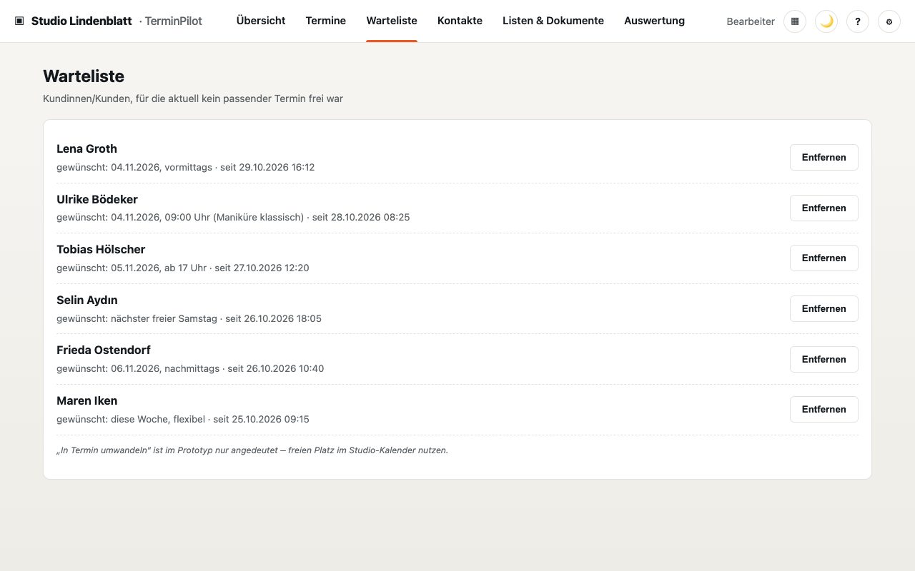This screenshot has height=571, width=915.
Task: Open Listen & Dokumente tab
Action: coord(553,21)
